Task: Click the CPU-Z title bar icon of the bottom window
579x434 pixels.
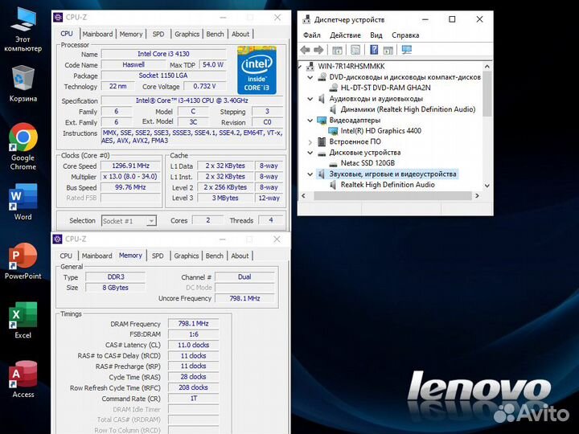Action: [x=58, y=240]
